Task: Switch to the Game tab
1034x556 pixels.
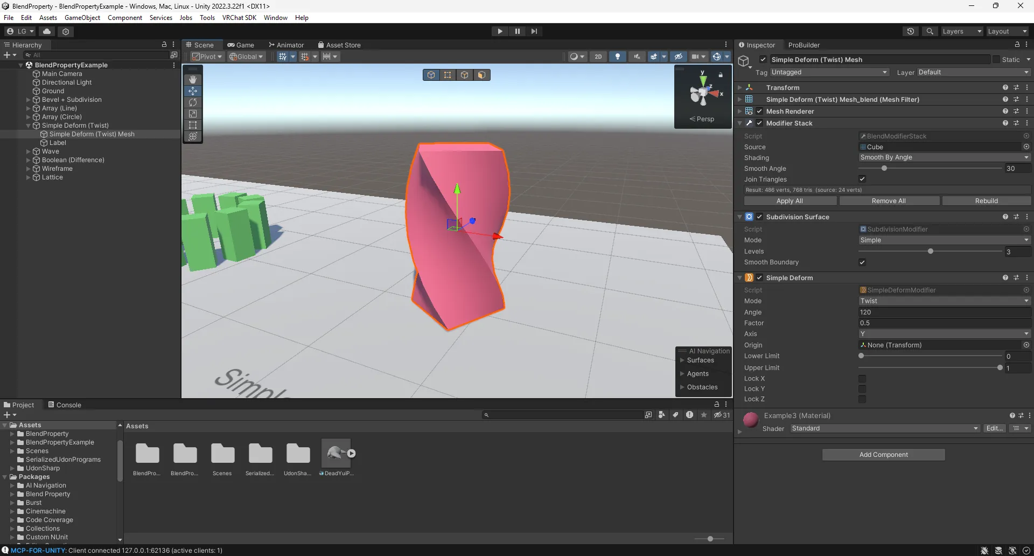Action: pyautogui.click(x=241, y=45)
